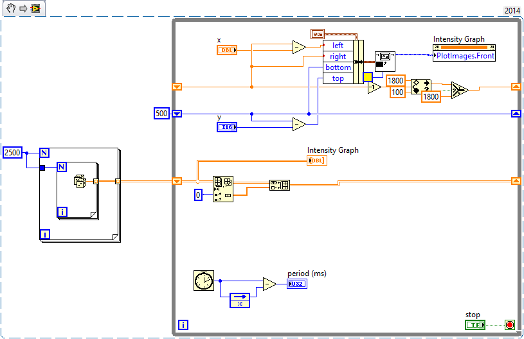
Task: Select the negate minus-one triangle node
Action: pos(374,87)
